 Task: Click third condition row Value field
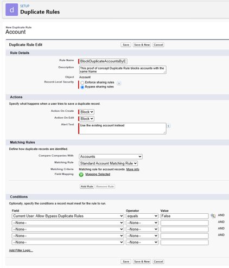[185, 229]
